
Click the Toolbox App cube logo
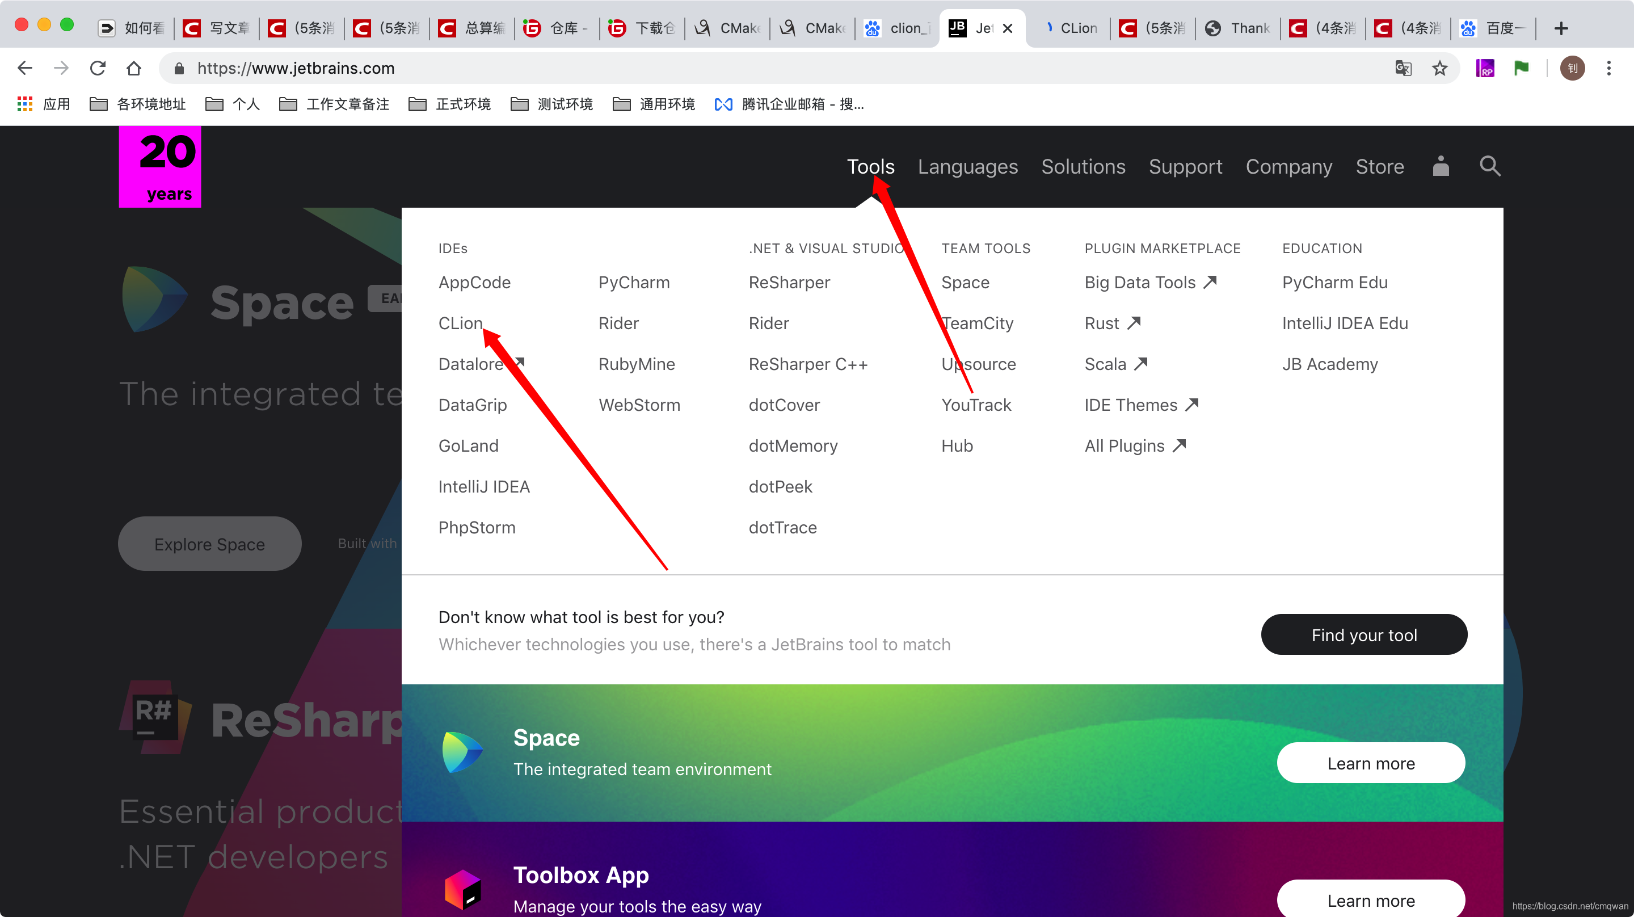464,889
